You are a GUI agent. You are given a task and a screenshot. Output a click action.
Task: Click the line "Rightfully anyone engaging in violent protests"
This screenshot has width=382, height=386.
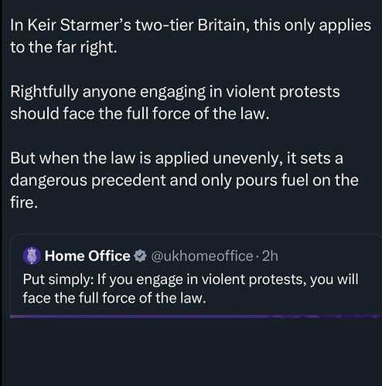click(175, 92)
